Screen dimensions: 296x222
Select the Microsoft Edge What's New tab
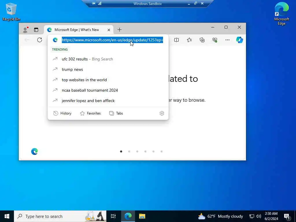79,30
